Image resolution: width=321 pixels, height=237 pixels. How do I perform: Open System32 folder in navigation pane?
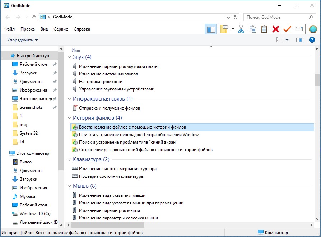pos(29,133)
